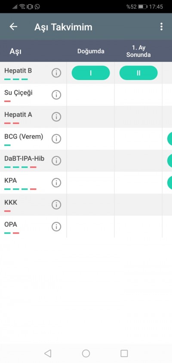
Task: Toggle the partially visible BCG dose pill
Action: pyautogui.click(x=170, y=139)
